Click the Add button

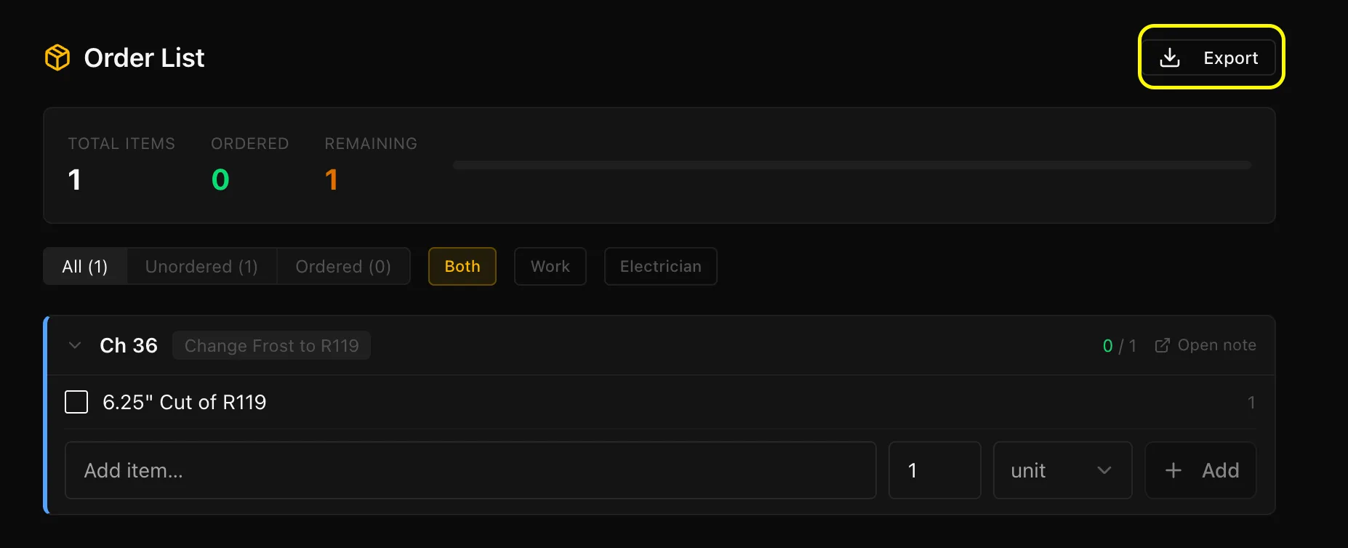click(1200, 470)
